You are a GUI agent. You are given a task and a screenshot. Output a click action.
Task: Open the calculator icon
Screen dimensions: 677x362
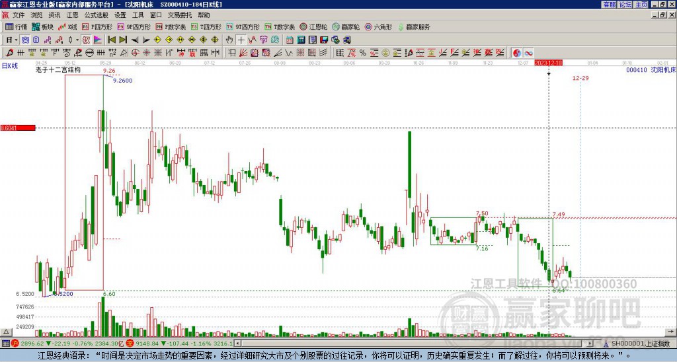tap(301, 40)
